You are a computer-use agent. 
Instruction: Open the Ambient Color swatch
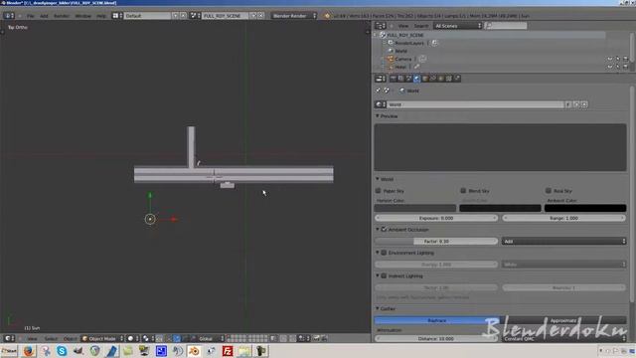(585, 208)
